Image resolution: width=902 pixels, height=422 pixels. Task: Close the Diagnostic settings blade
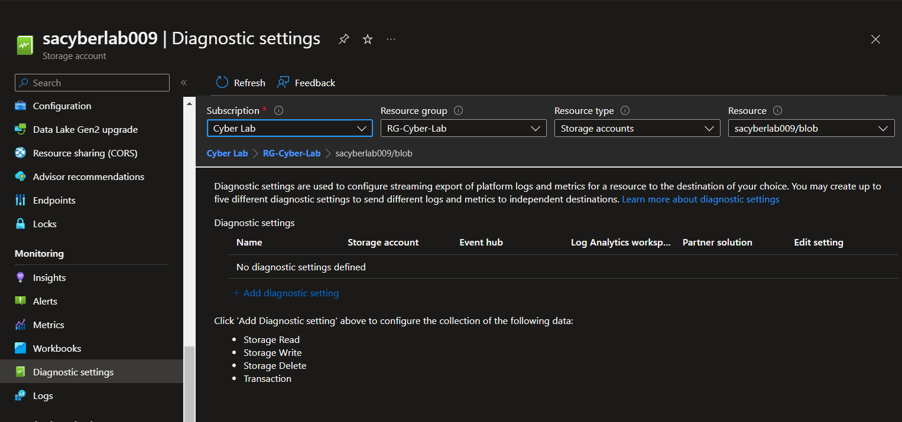876,40
